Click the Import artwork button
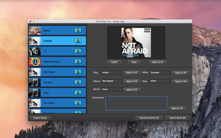This screenshot has height=138, width=221. pyautogui.click(x=114, y=62)
